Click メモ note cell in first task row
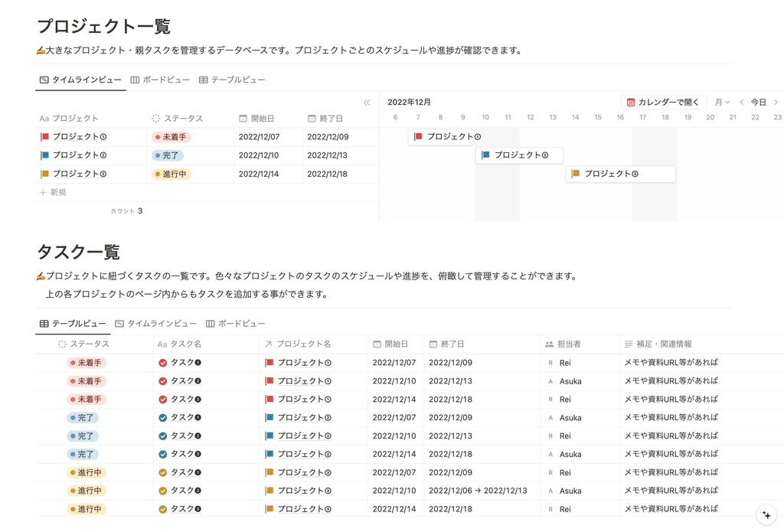 coord(671,363)
